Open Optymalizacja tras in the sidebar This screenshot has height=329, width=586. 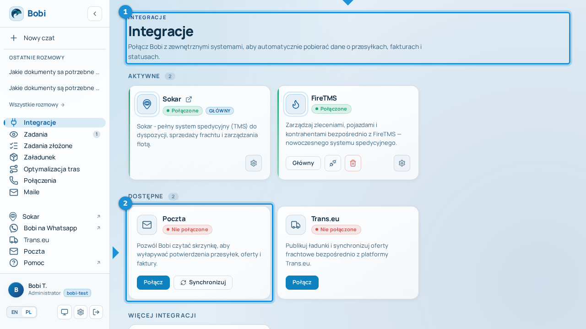point(55,169)
